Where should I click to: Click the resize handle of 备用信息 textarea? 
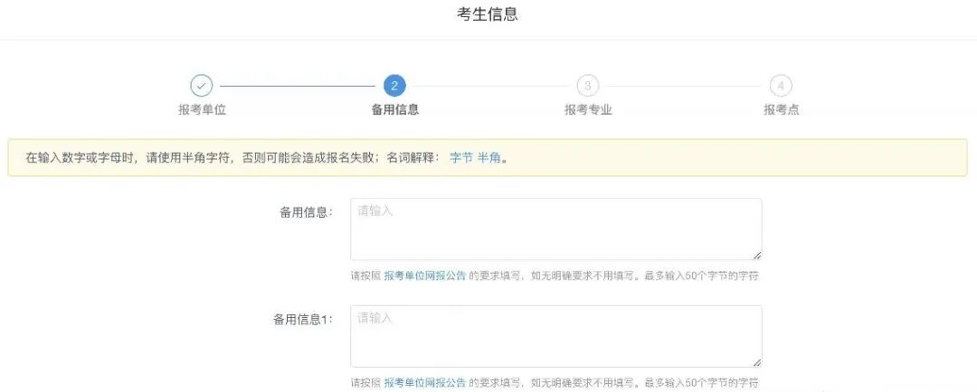pos(757,256)
